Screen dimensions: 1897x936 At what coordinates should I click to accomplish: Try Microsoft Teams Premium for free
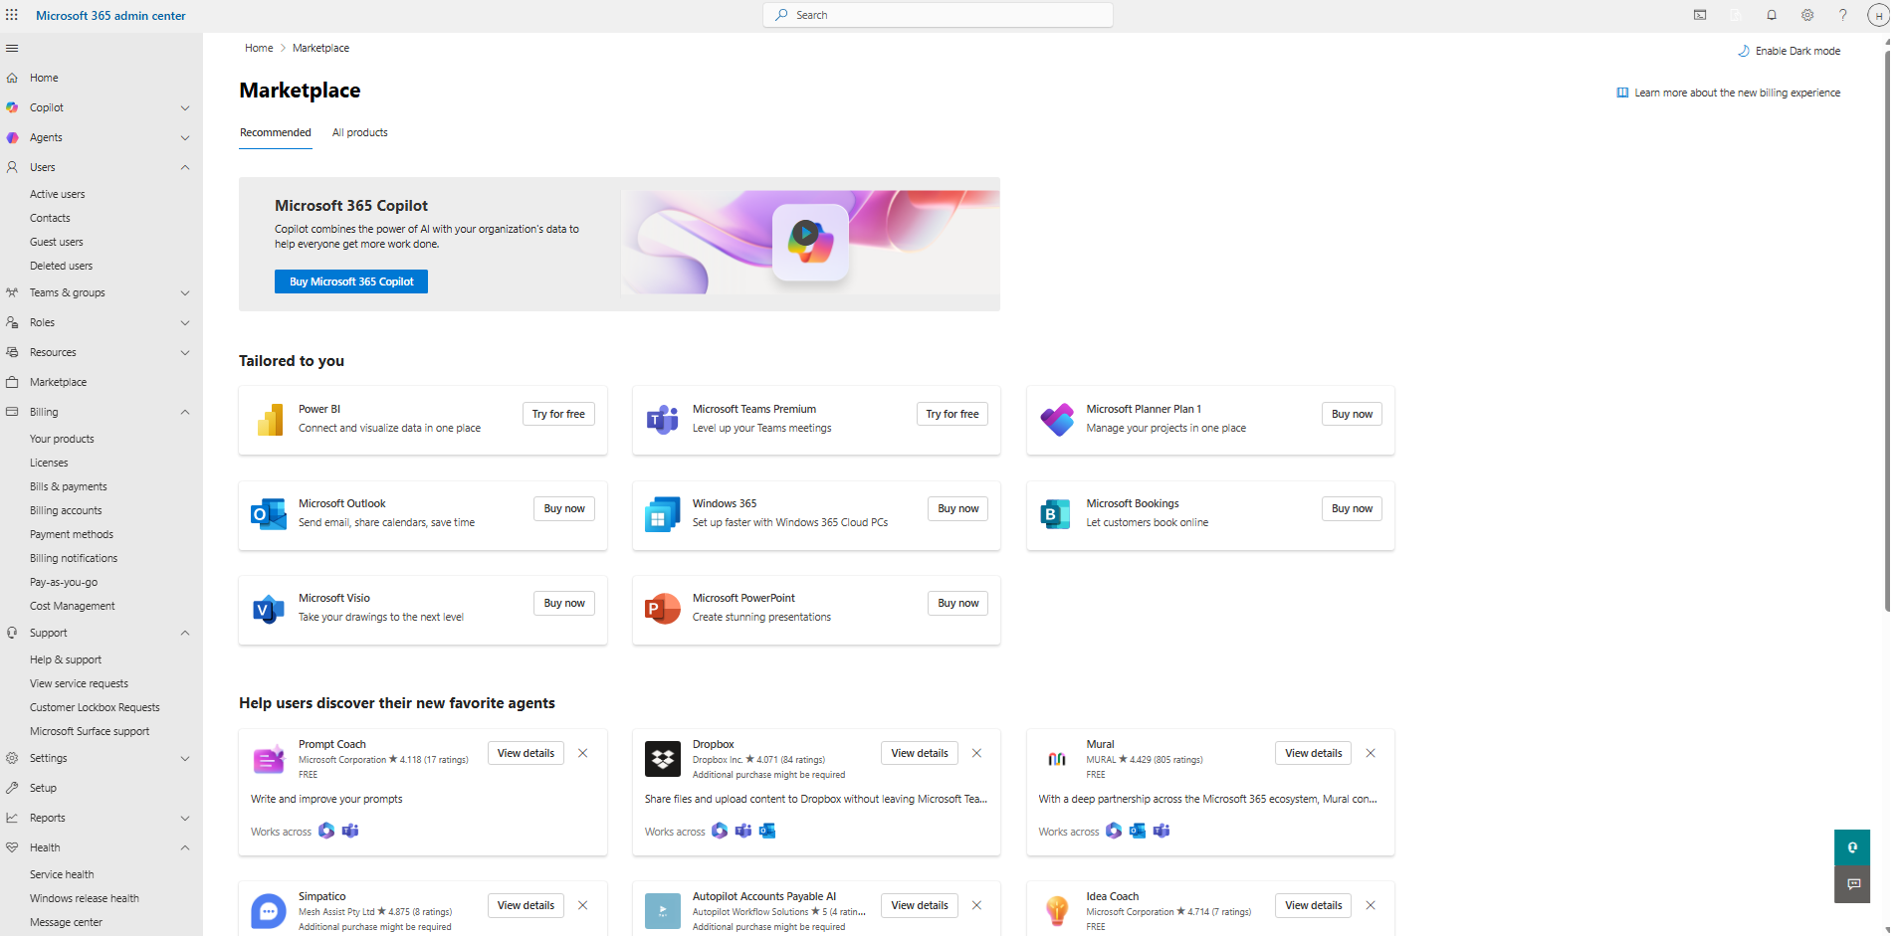[x=952, y=414]
